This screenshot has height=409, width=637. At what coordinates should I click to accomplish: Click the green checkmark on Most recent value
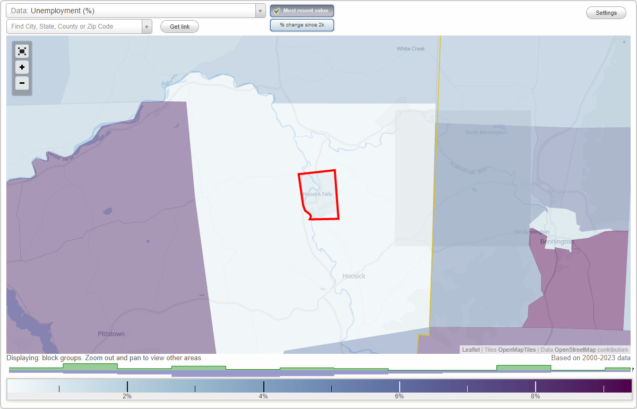(x=277, y=11)
